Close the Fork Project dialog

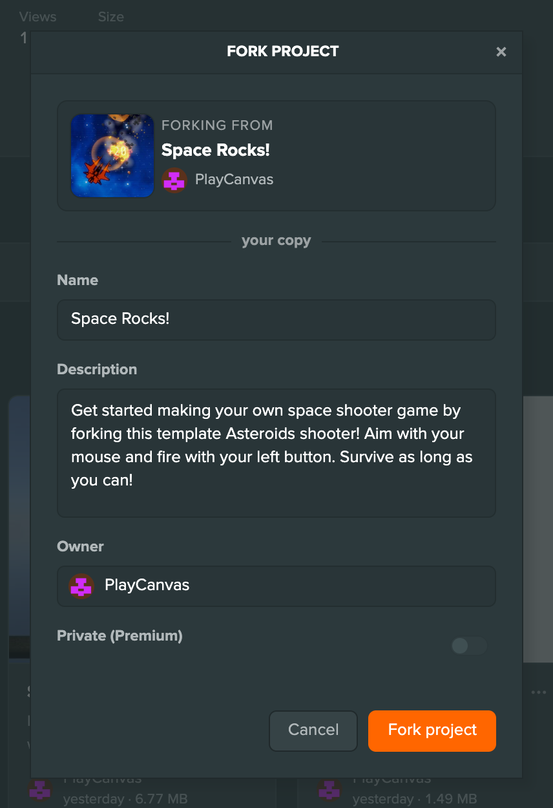501,52
